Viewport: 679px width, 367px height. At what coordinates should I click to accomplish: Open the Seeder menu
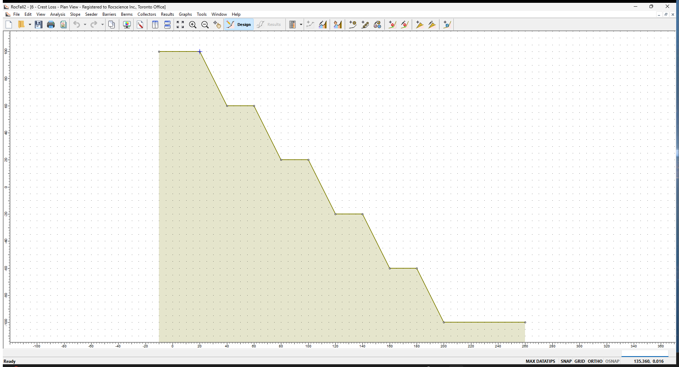point(91,14)
